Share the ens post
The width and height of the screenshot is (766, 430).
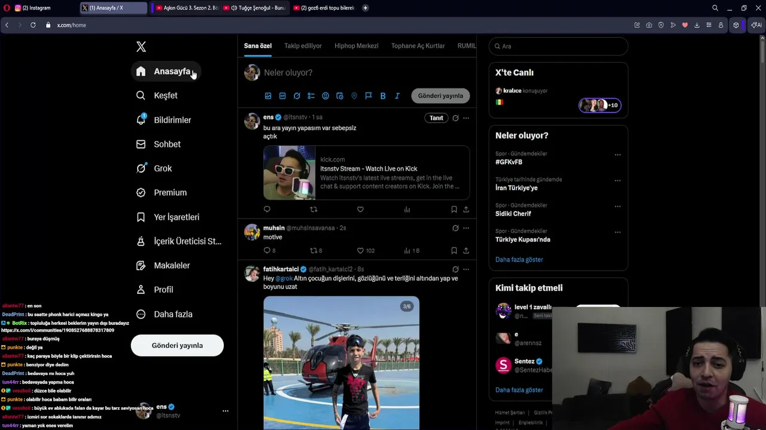466,209
